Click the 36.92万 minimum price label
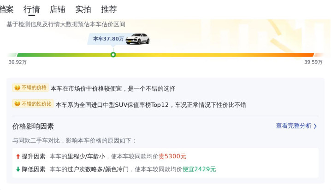The height and width of the screenshot is (190, 331). tap(18, 62)
